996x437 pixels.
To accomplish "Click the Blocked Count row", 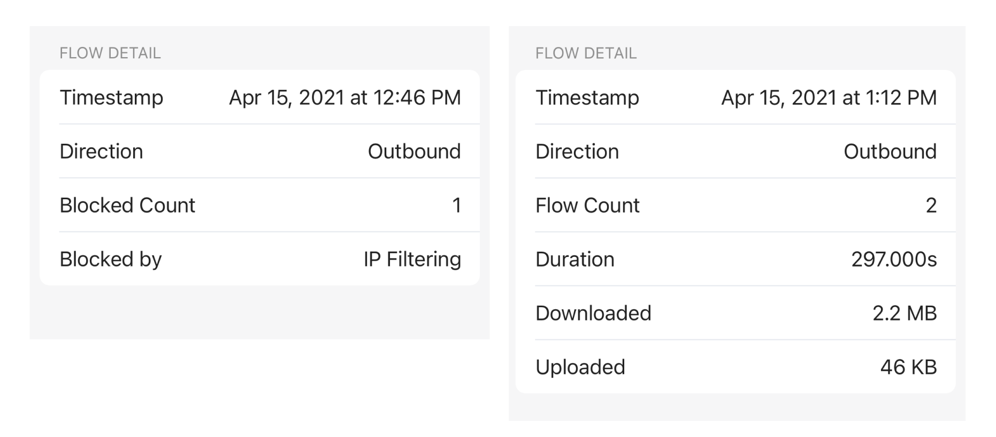I will [x=259, y=205].
